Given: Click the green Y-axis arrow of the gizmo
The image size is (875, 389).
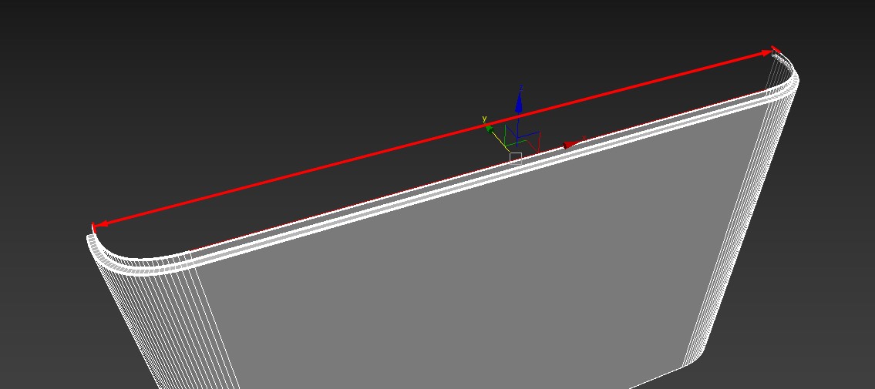Looking at the screenshot, I should pos(490,129).
